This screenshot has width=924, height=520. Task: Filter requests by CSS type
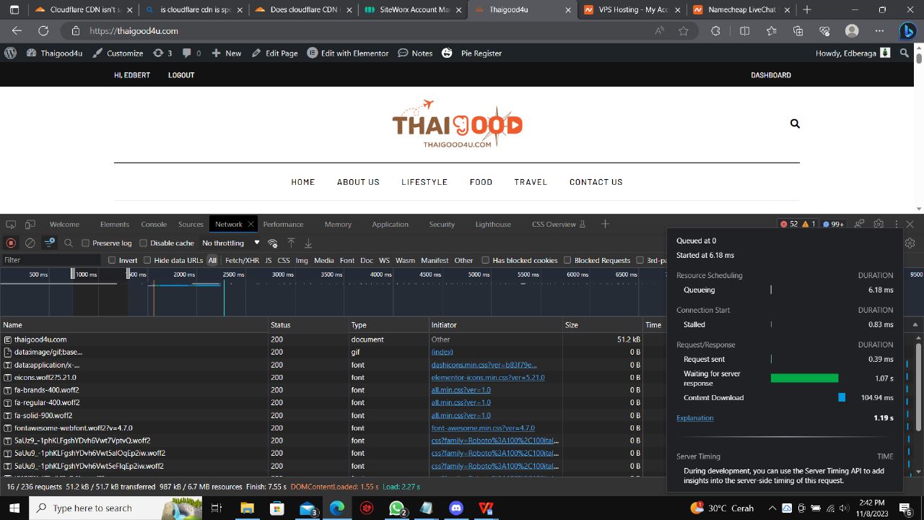pos(284,260)
